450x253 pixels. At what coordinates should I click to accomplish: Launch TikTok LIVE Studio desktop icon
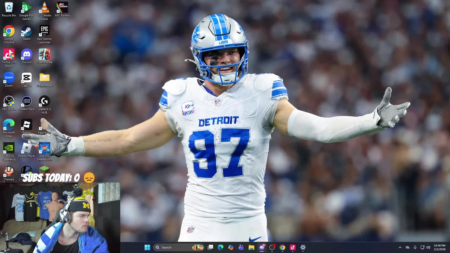point(9,58)
